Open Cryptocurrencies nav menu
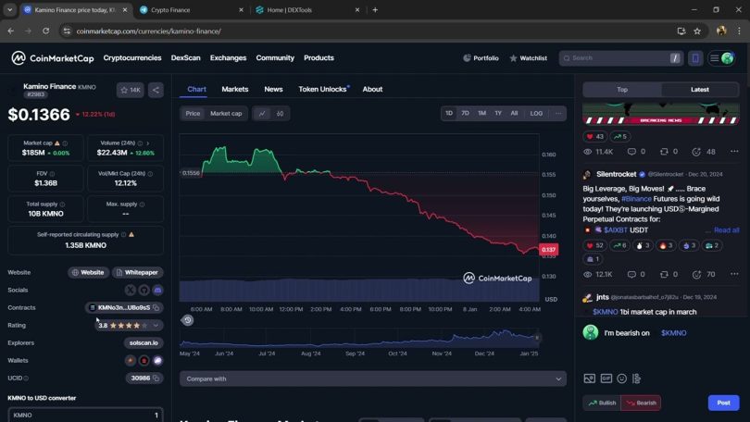Image resolution: width=750 pixels, height=422 pixels. coord(132,57)
